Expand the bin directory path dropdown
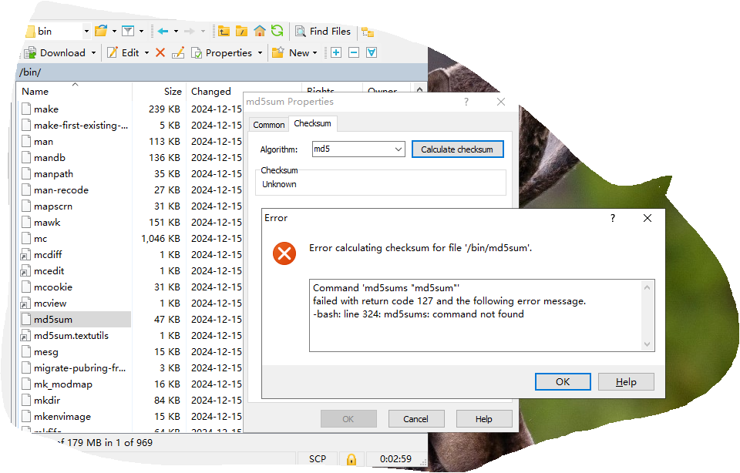Image resolution: width=740 pixels, height=473 pixels. (x=86, y=31)
